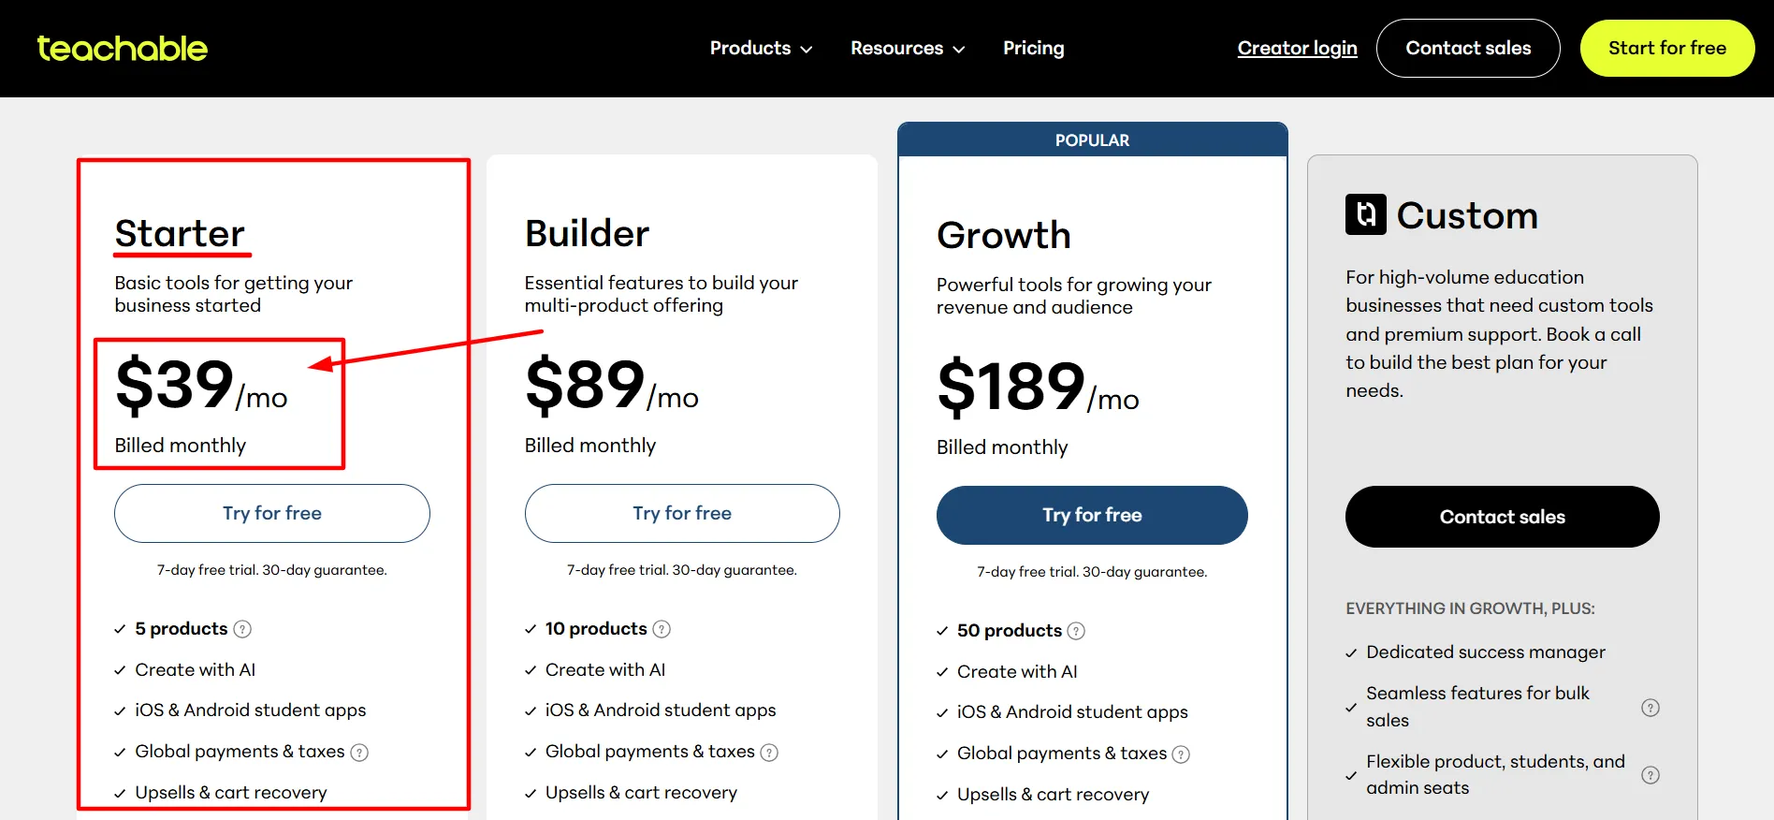The image size is (1774, 820).
Task: Open help icon next to 50 products
Action: coord(1076,631)
